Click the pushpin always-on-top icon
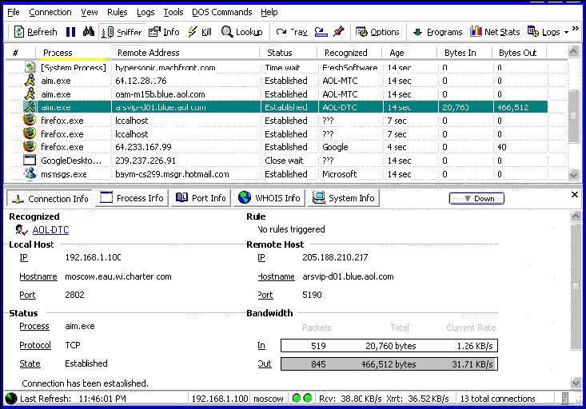The height and width of the screenshot is (409, 586). point(338,32)
